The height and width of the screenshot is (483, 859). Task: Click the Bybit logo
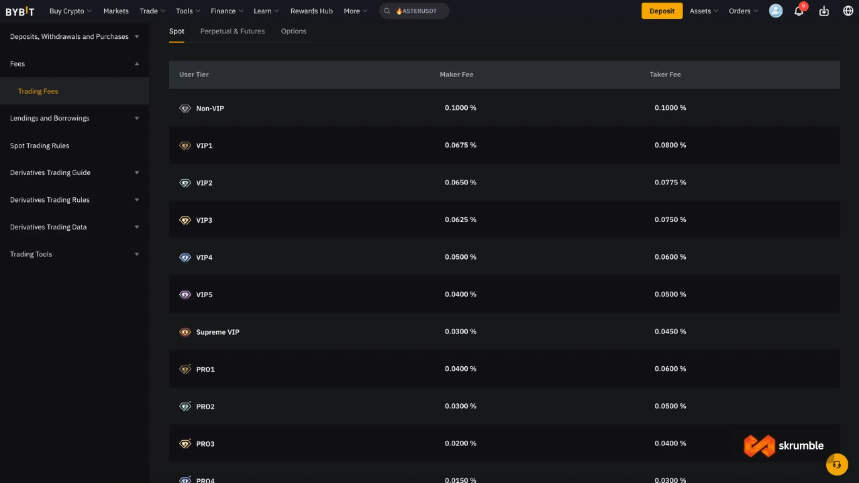(x=20, y=11)
